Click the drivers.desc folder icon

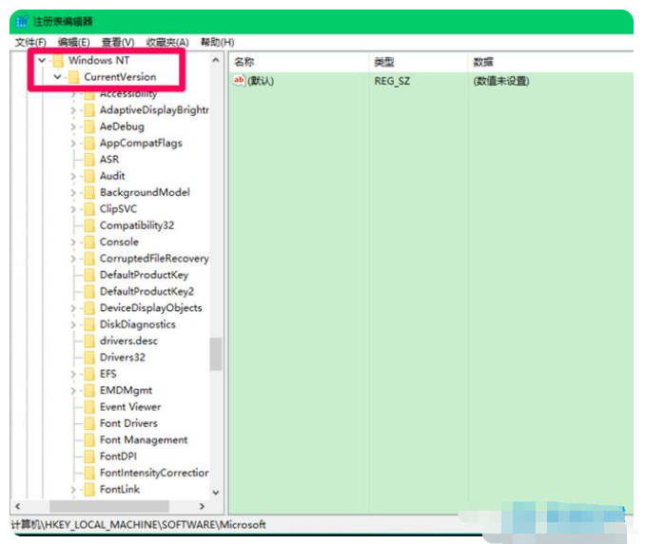[89, 340]
